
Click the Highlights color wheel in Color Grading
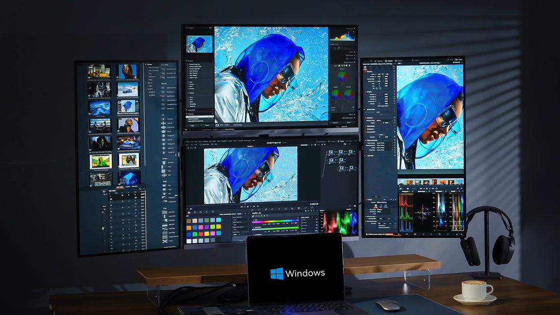[349, 94]
